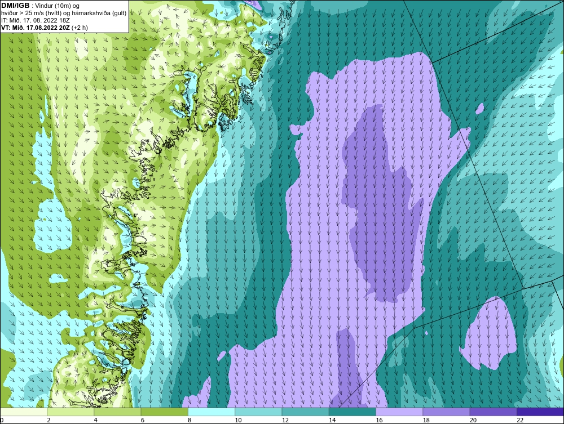Click the violet 20–22 m/s legend swatch
This screenshot has width=564, height=424.
click(493, 412)
